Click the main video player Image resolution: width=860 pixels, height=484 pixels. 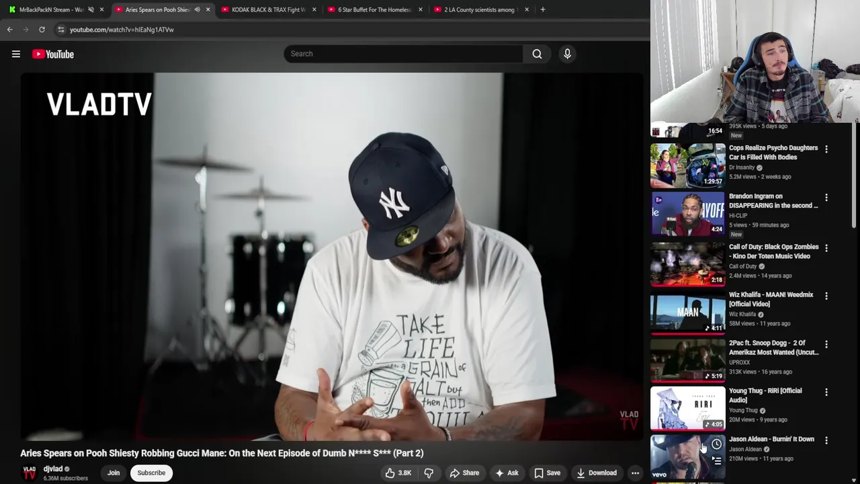(x=332, y=257)
